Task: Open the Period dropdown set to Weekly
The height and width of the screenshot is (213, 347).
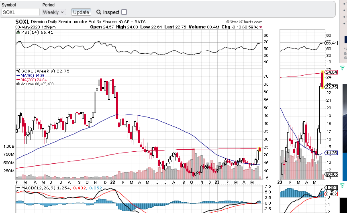Action: [54, 12]
